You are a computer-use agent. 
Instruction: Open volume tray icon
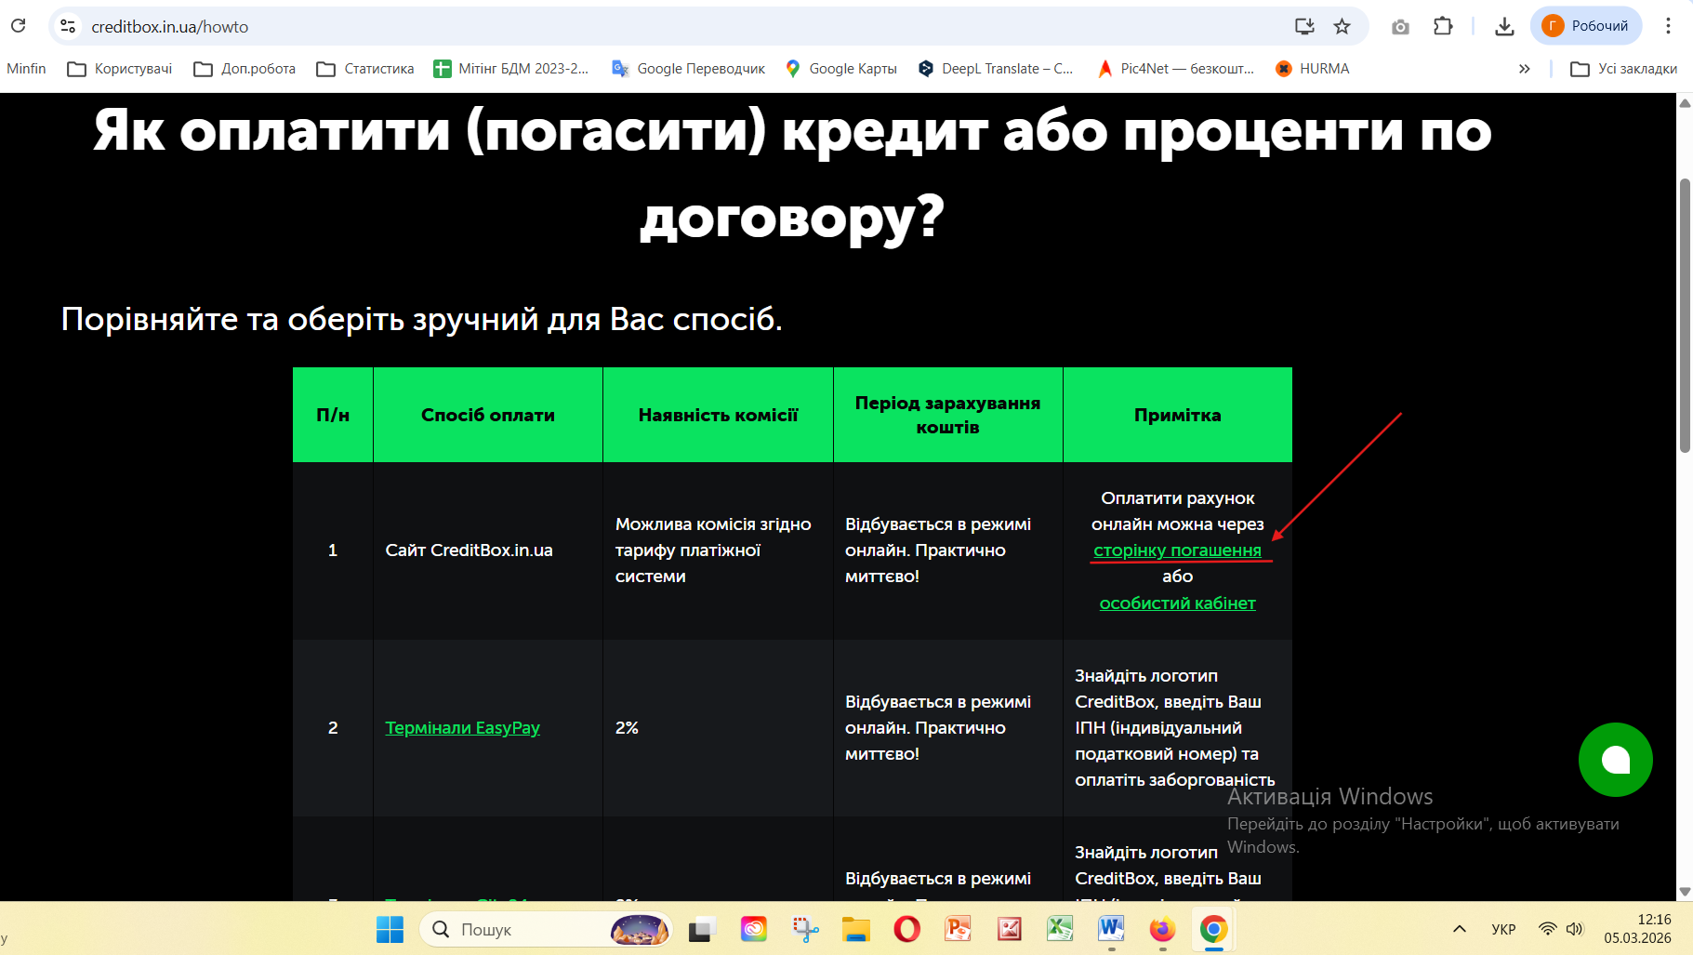(x=1574, y=929)
